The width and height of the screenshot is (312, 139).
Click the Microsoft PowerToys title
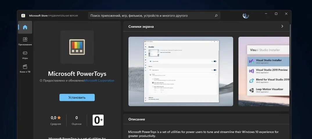pos(77,74)
